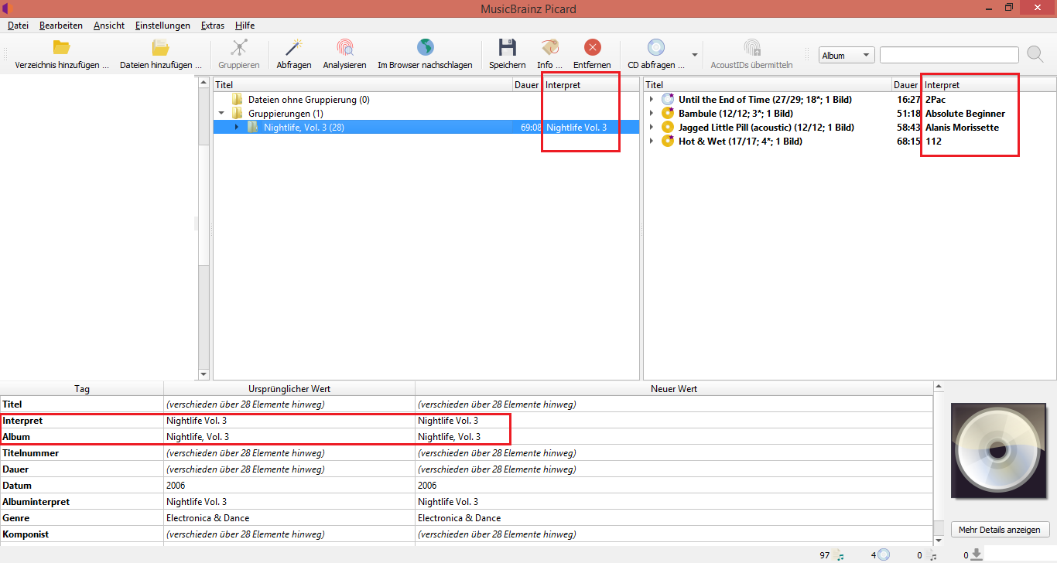Viewport: 1057px width, 563px height.
Task: Open the Hilfe menu
Action: tap(245, 26)
